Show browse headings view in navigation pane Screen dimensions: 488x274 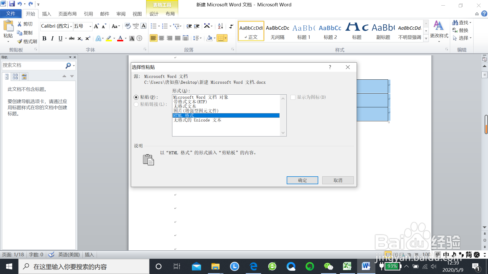point(7,76)
